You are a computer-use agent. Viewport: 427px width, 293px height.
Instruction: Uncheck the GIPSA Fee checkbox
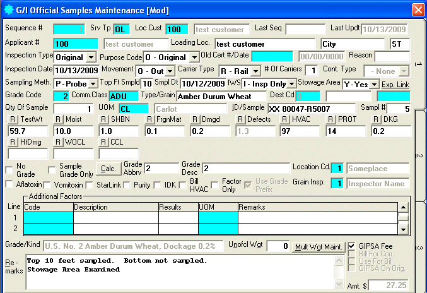tap(352, 245)
